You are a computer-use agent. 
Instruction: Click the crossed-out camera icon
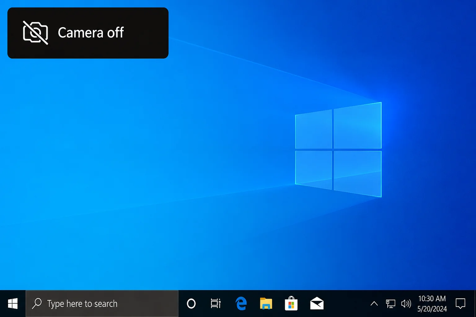pos(36,33)
